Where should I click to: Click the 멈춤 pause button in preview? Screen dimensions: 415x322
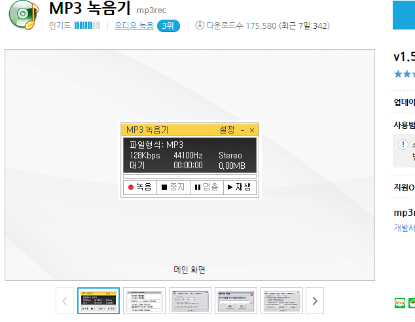(207, 187)
